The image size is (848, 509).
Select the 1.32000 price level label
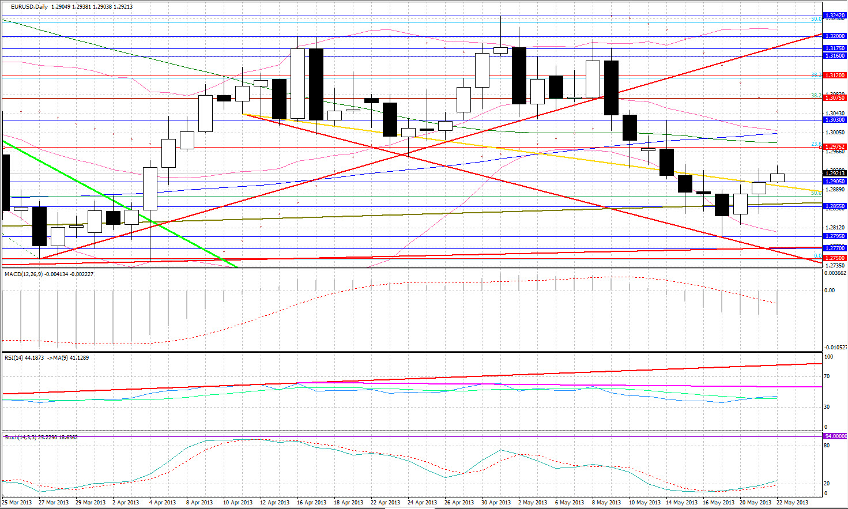(x=834, y=36)
